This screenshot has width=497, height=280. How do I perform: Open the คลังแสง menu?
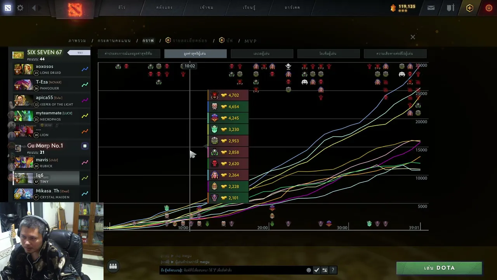point(164,7)
